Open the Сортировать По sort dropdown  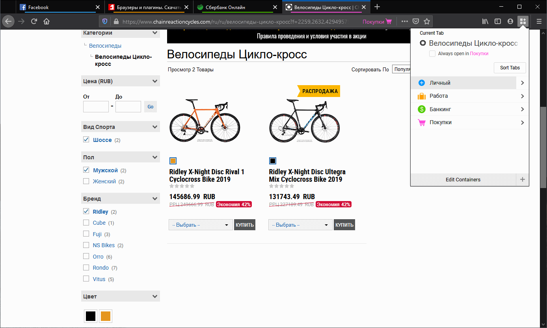401,69
